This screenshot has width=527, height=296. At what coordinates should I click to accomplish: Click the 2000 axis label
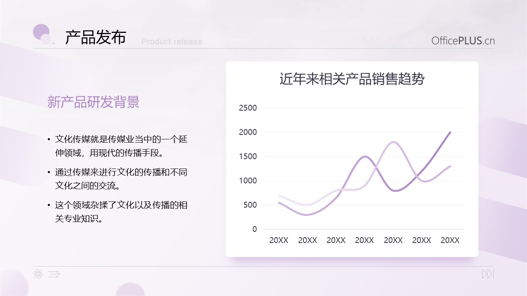tap(248, 132)
